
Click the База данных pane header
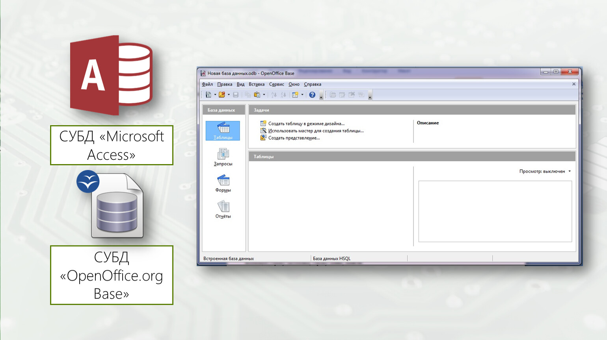223,110
